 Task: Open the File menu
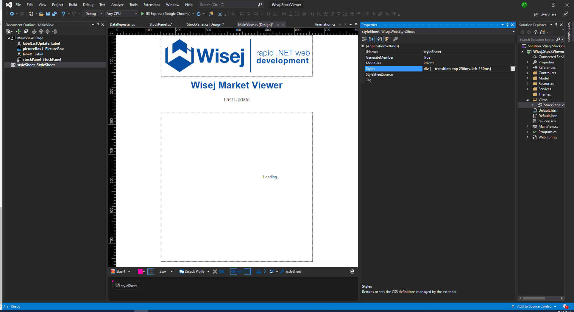pos(18,5)
